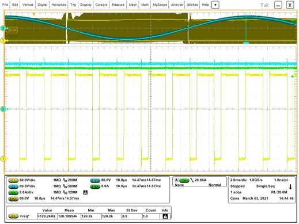The image size is (299, 224).
Task: Select the C2 channel badge in settings readout
Action: pyautogui.click(x=13, y=187)
